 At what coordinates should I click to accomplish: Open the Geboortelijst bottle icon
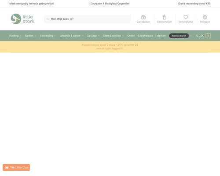coord(164,17)
